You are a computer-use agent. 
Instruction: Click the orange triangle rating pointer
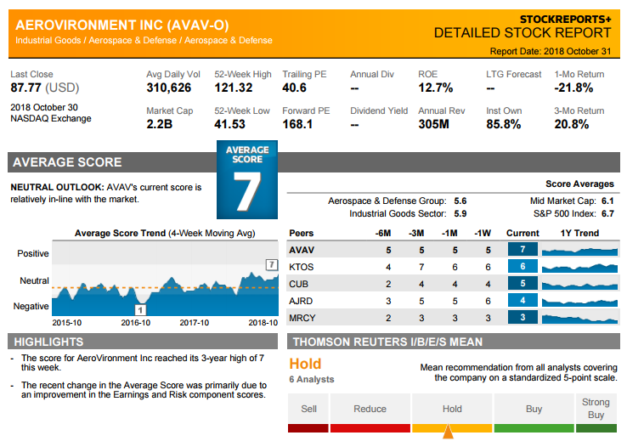pos(449,432)
